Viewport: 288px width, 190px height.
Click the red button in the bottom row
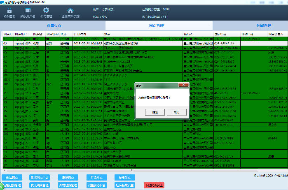154,185
